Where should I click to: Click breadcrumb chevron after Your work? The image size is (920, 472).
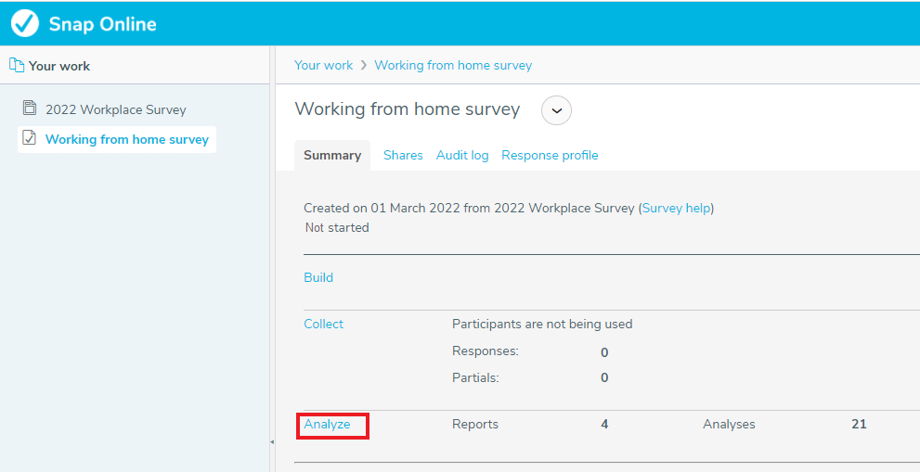(x=364, y=65)
